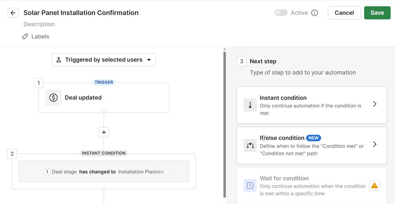Click the number 1 badge inside the condition
The width and height of the screenshot is (395, 204).
pos(47,172)
